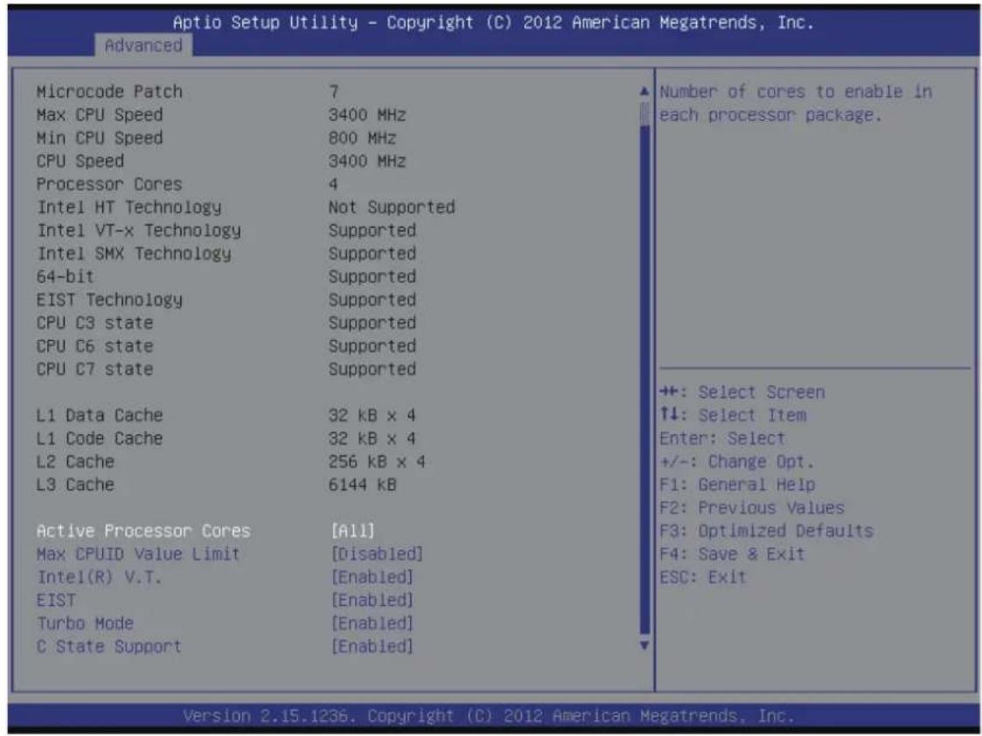Toggle the C State Support [Enabled] value
The width and height of the screenshot is (982, 736).
pyautogui.click(x=372, y=647)
